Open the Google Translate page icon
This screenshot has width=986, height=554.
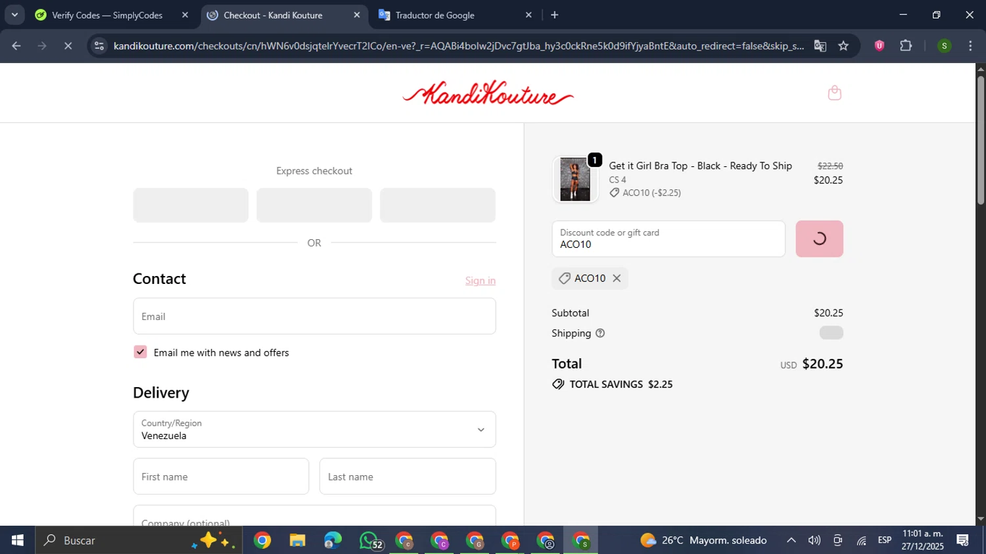point(820,45)
